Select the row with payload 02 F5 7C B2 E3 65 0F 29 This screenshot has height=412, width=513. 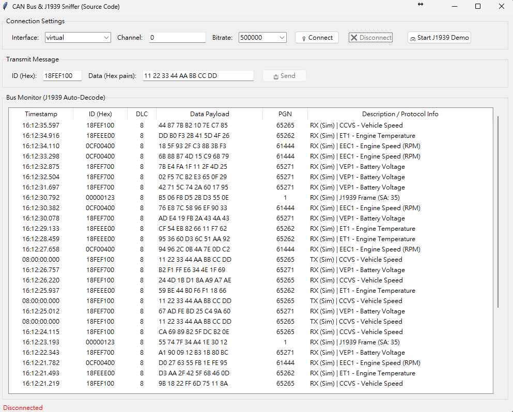[x=251, y=177]
